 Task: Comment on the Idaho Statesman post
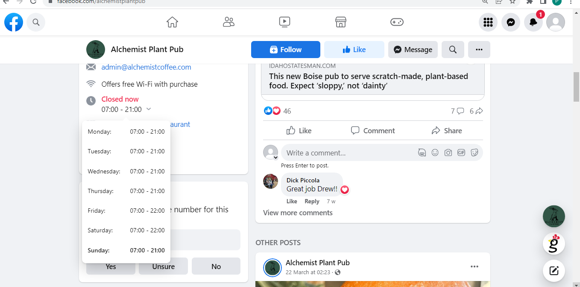pos(373,131)
